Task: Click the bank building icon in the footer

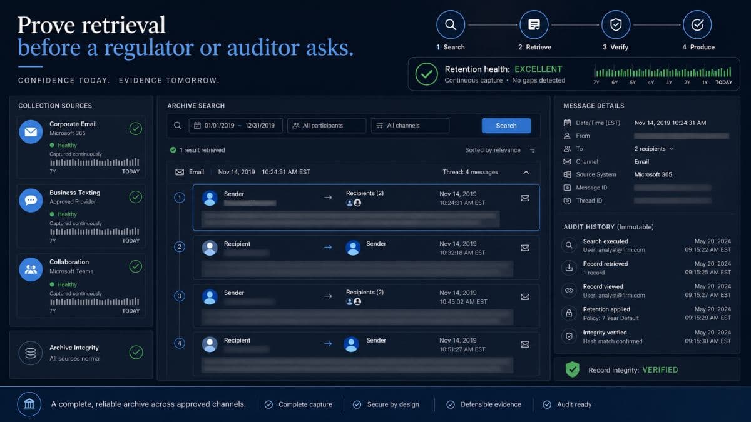Action: [29, 404]
